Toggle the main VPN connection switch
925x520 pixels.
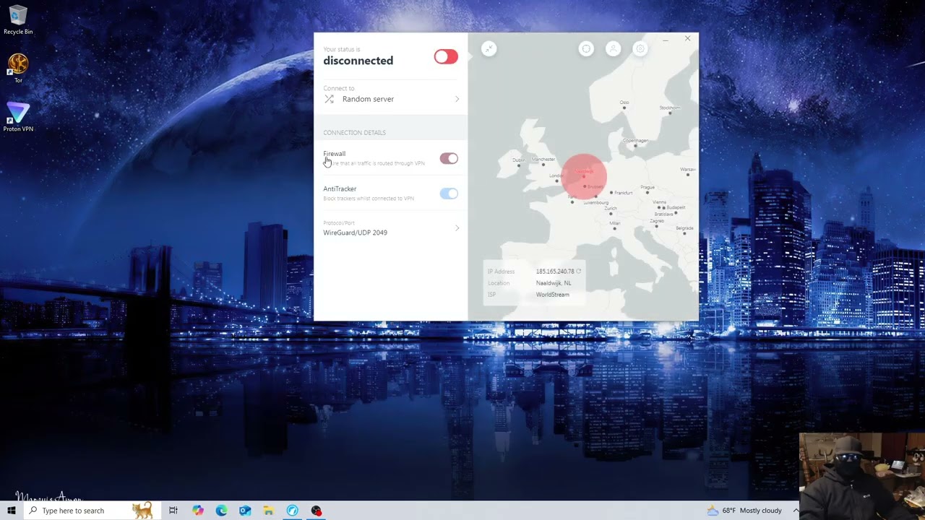[446, 56]
